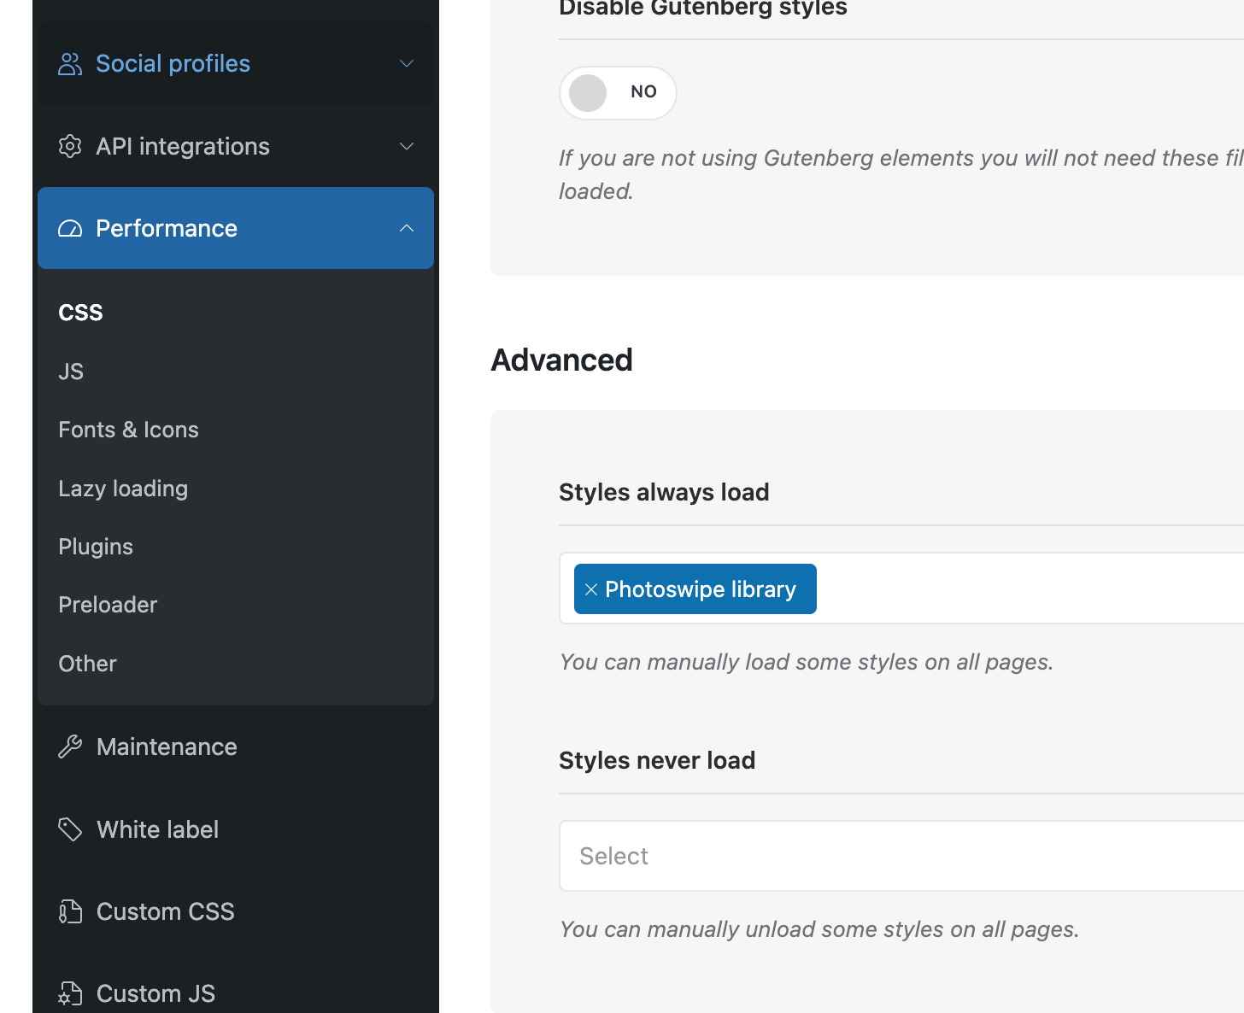Toggle the Disable Gutenberg styles switch
This screenshot has height=1013, width=1244.
617,92
